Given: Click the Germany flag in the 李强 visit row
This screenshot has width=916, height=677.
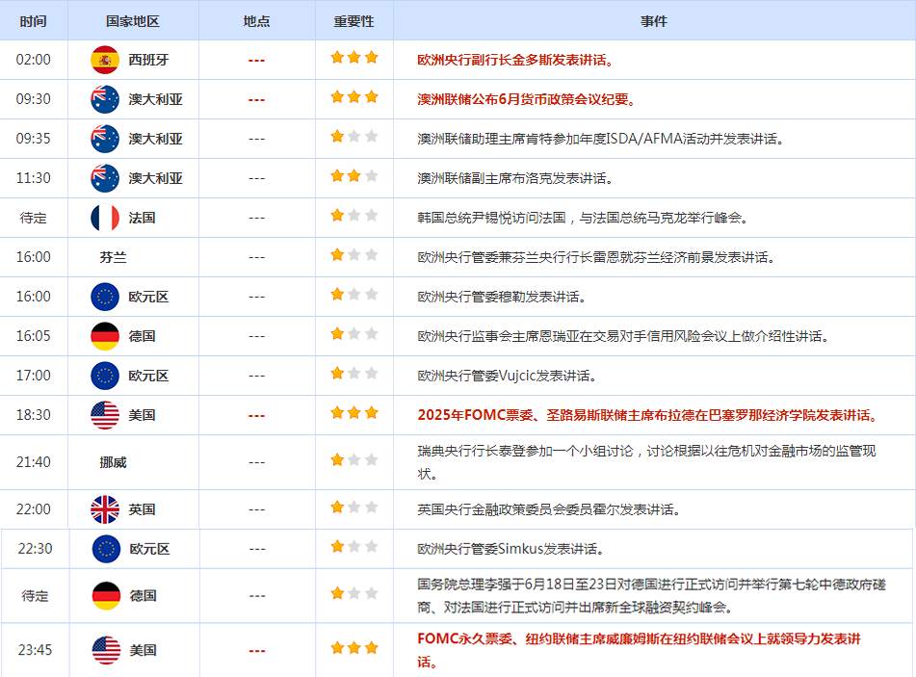Looking at the screenshot, I should 106,596.
